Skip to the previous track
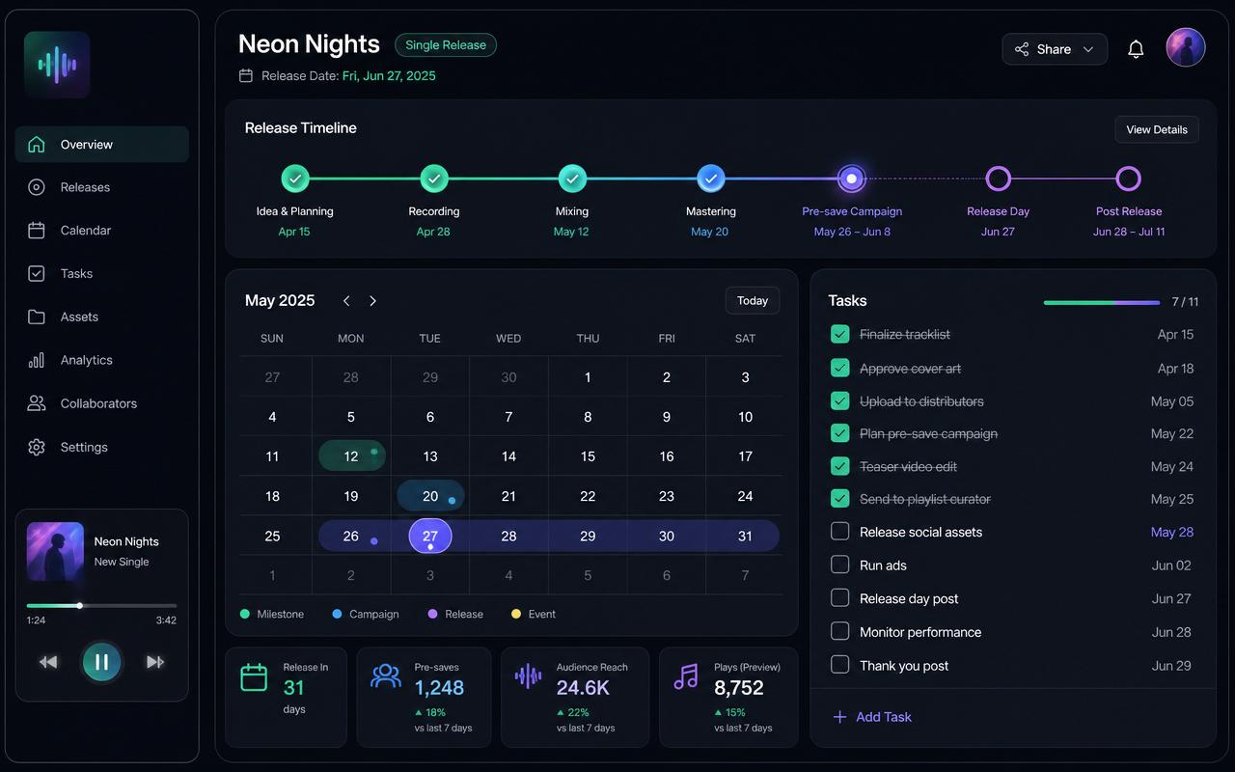 pos(47,662)
